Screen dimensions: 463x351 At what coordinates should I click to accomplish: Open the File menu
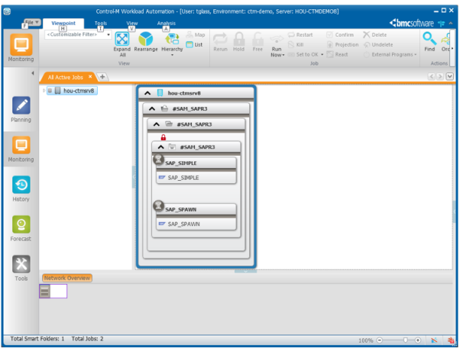point(31,22)
